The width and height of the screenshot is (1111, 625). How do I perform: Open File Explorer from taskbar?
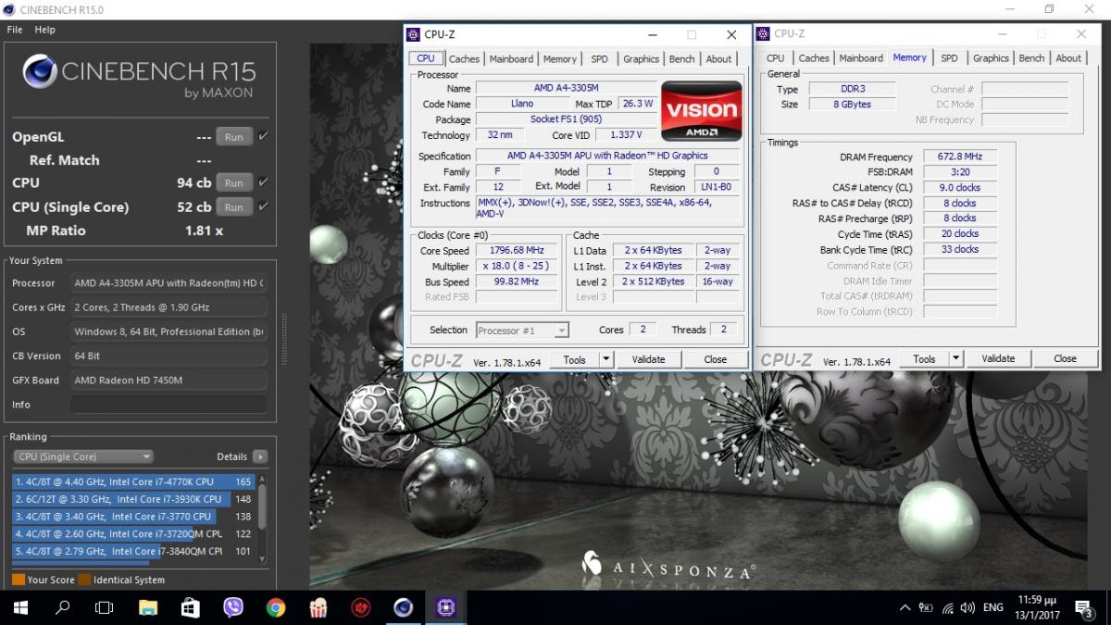[x=148, y=608]
